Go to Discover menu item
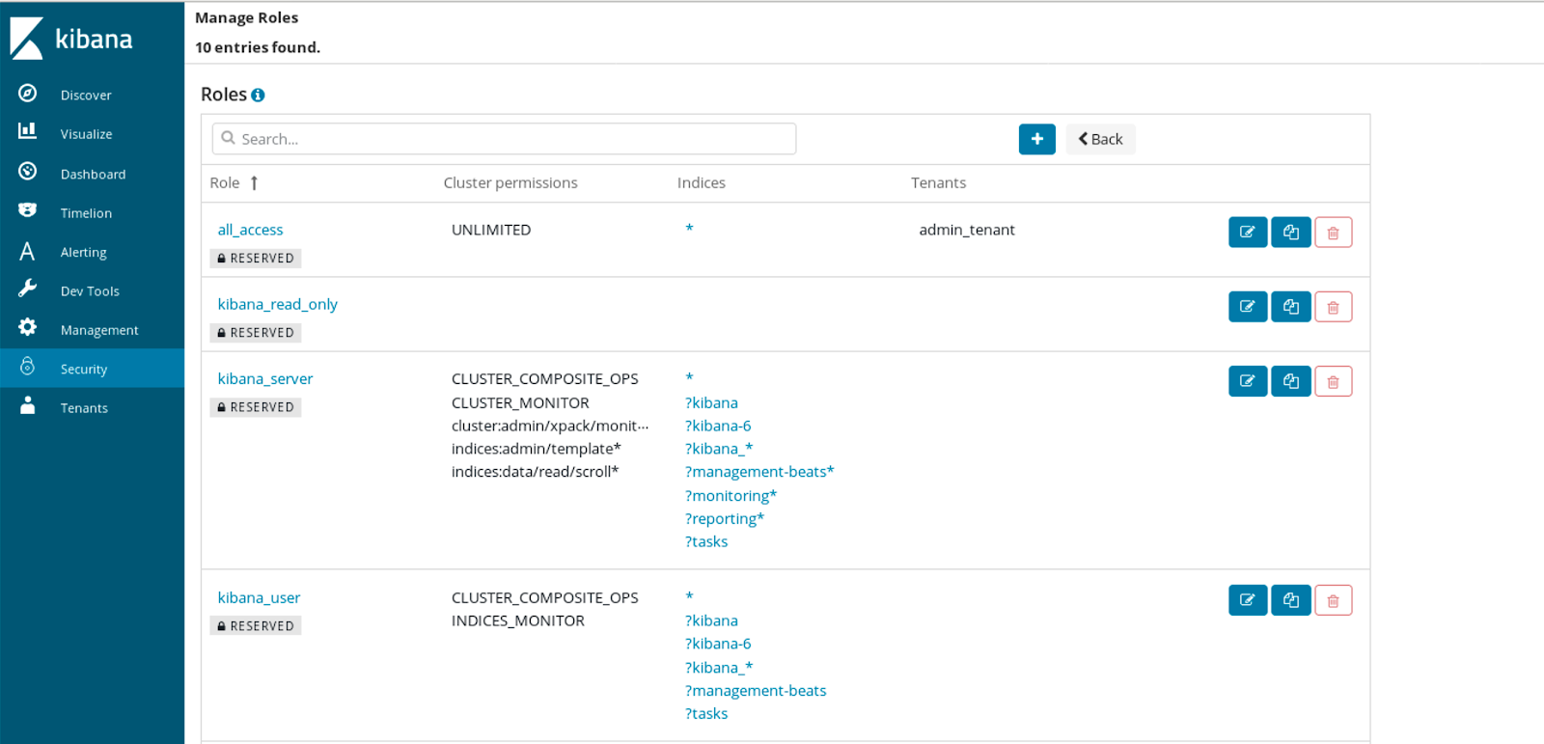This screenshot has height=744, width=1544. click(x=86, y=95)
